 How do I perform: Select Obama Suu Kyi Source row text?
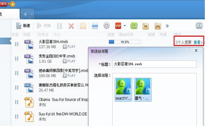(x=63, y=100)
